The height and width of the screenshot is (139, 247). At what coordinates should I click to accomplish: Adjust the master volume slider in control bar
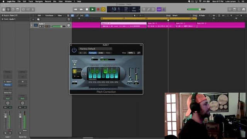coord(196,9)
